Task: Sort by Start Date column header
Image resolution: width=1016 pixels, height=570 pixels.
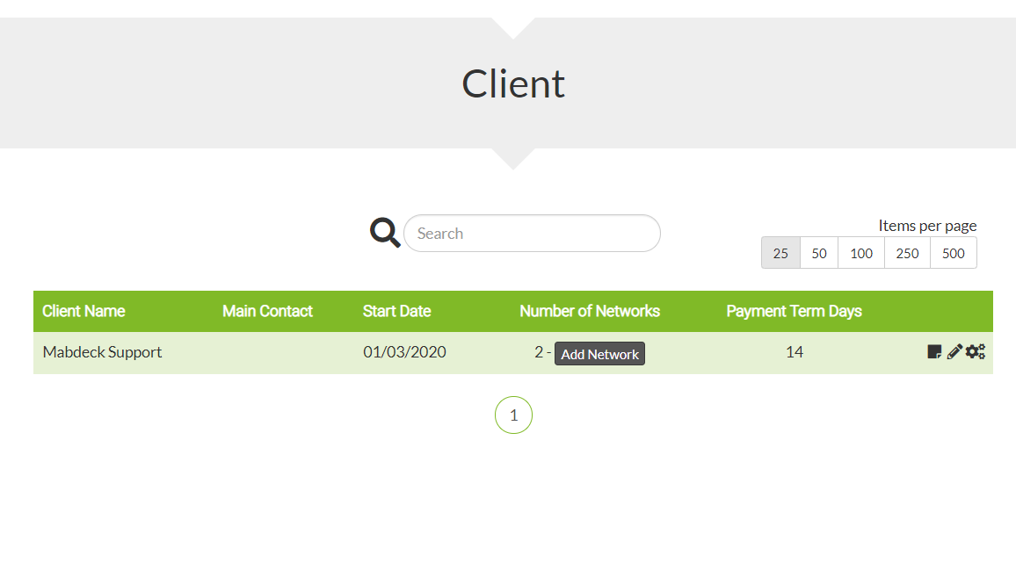Action: coord(396,311)
